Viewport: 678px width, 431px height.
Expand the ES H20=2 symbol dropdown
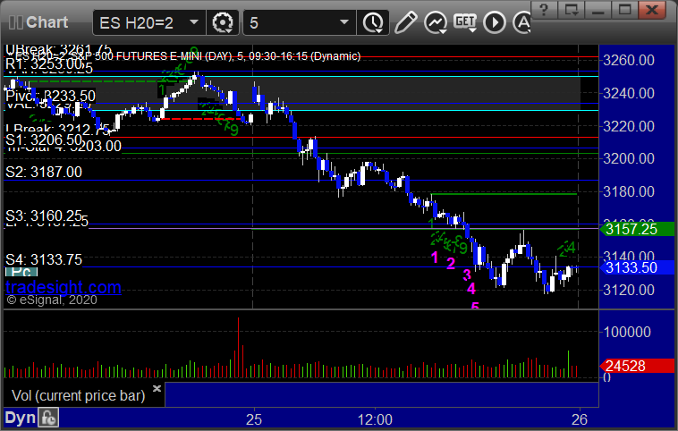194,22
